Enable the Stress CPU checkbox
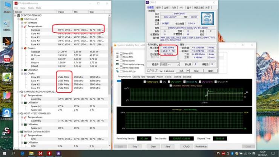 click(x=121, y=53)
